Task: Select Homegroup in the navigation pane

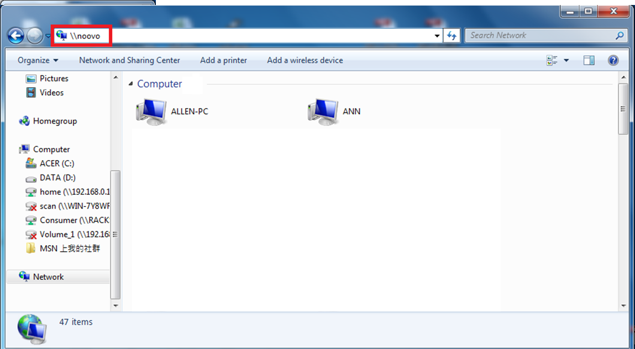Action: (x=55, y=121)
